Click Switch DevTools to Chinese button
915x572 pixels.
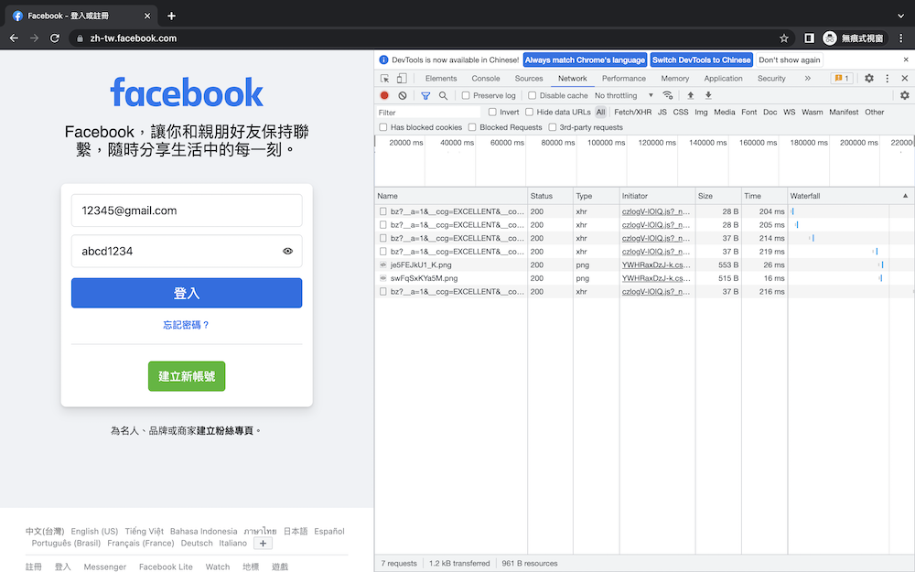[702, 59]
